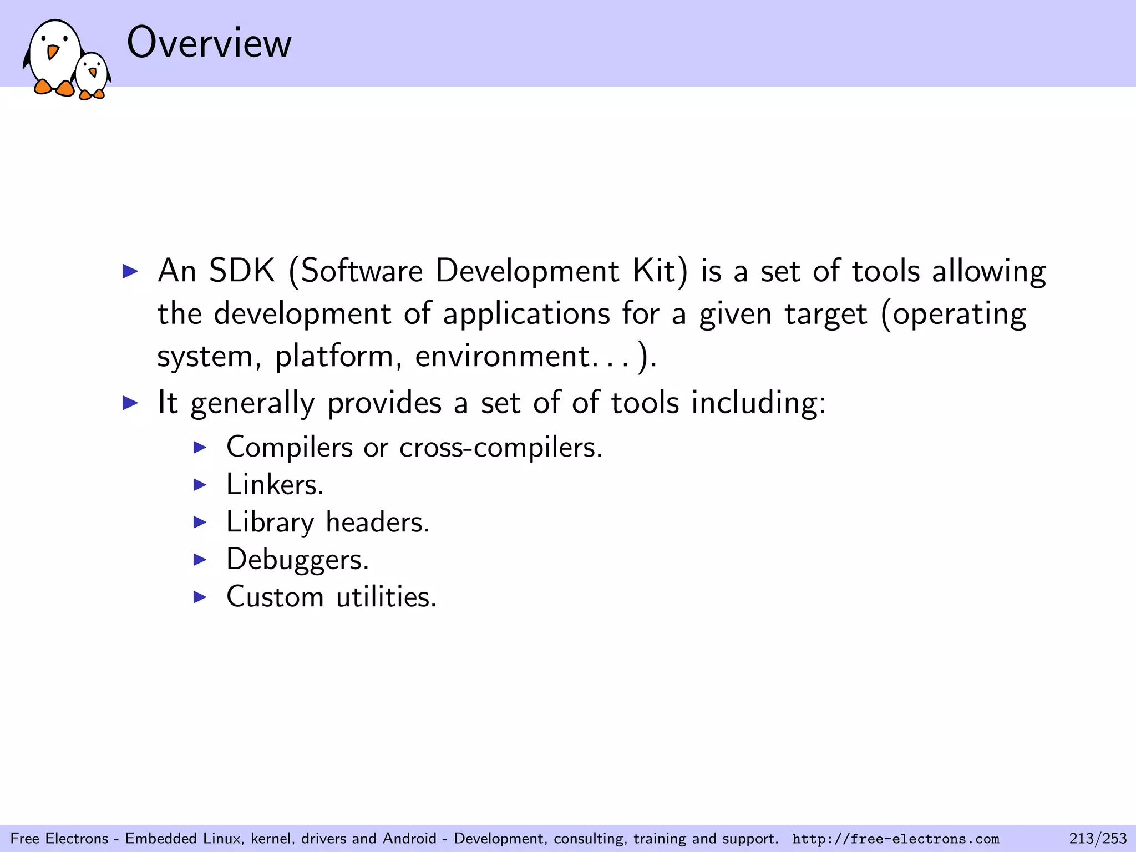Click the bullet arrow next to Custom utilities
The image size is (1136, 852).
(200, 597)
